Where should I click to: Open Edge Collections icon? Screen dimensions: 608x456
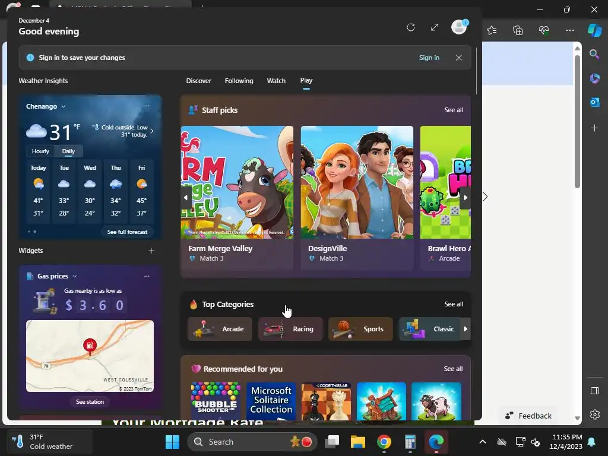tap(518, 30)
